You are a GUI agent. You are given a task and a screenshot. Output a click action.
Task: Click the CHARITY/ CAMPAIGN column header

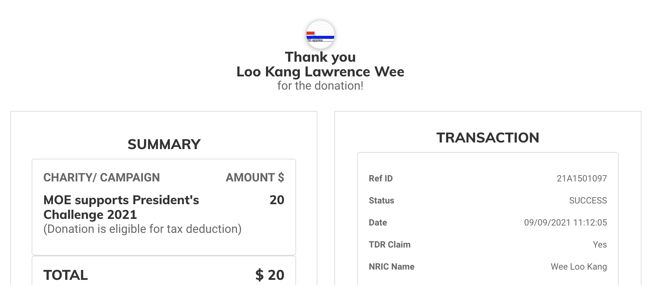coord(101,177)
